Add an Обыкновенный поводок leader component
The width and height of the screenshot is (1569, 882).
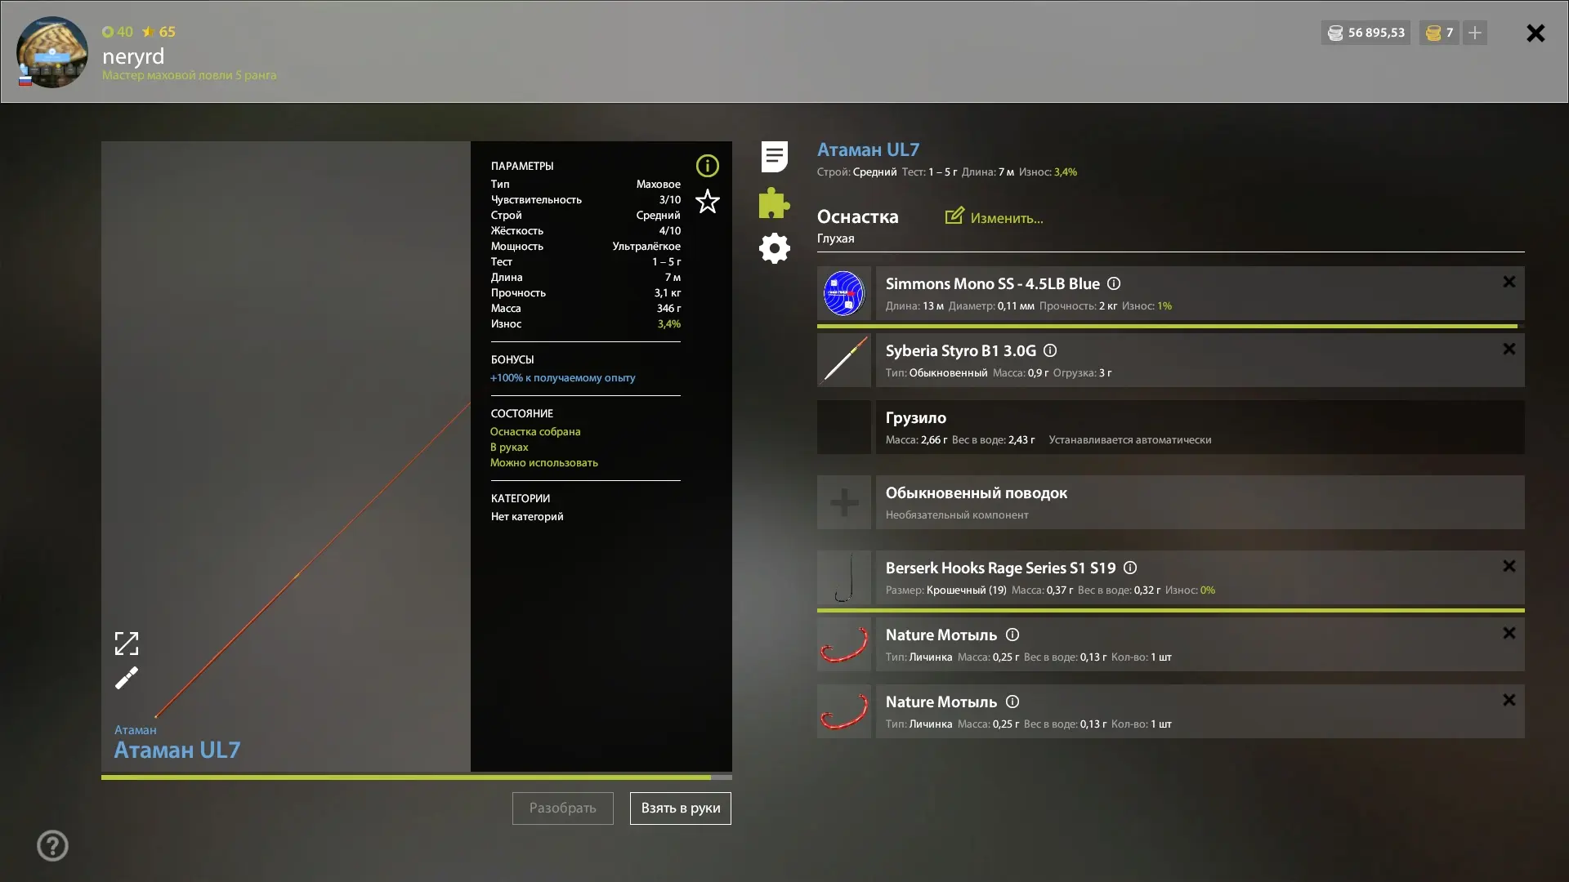point(844,502)
